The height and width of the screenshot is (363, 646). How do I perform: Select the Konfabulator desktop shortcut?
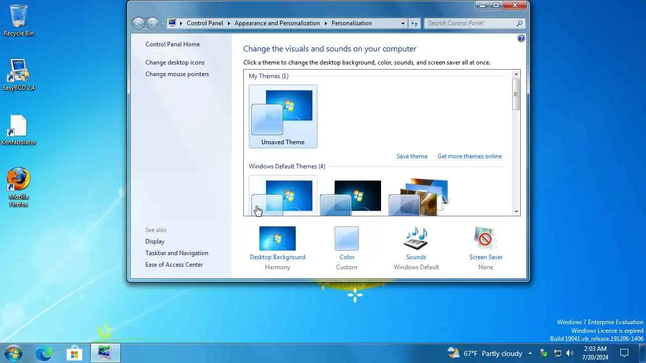point(19,130)
